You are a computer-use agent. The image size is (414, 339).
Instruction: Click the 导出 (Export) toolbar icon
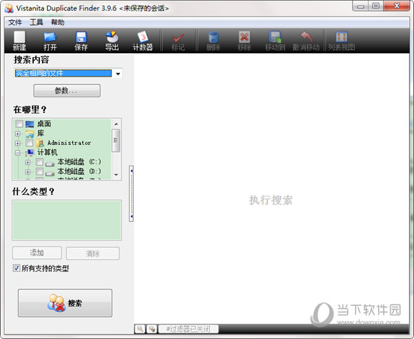112,37
